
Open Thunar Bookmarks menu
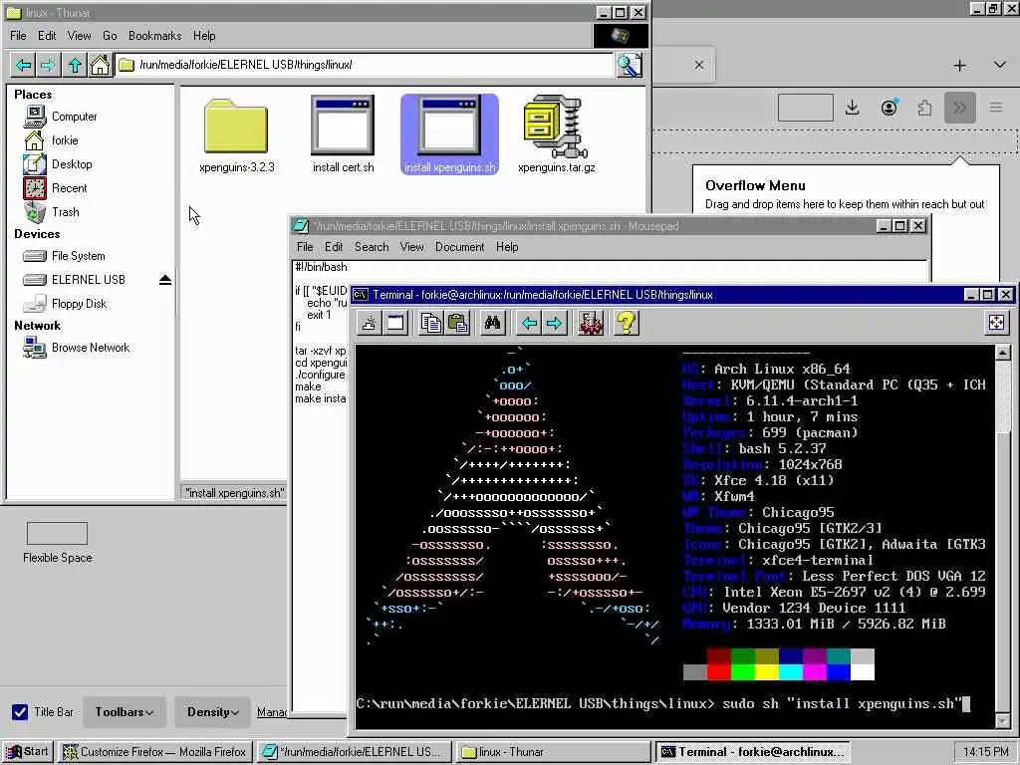click(x=154, y=36)
